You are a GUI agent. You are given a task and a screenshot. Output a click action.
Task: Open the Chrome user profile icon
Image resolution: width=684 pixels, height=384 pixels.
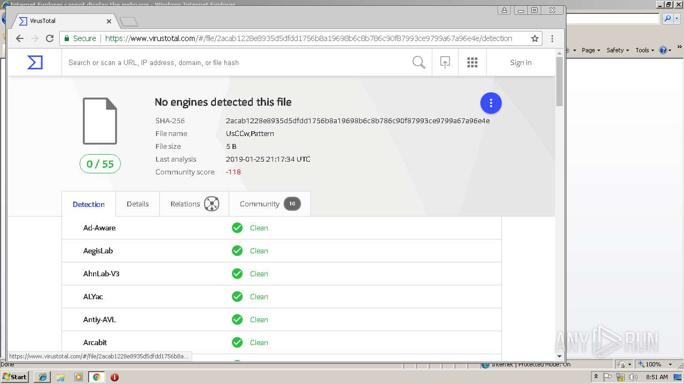(504, 10)
